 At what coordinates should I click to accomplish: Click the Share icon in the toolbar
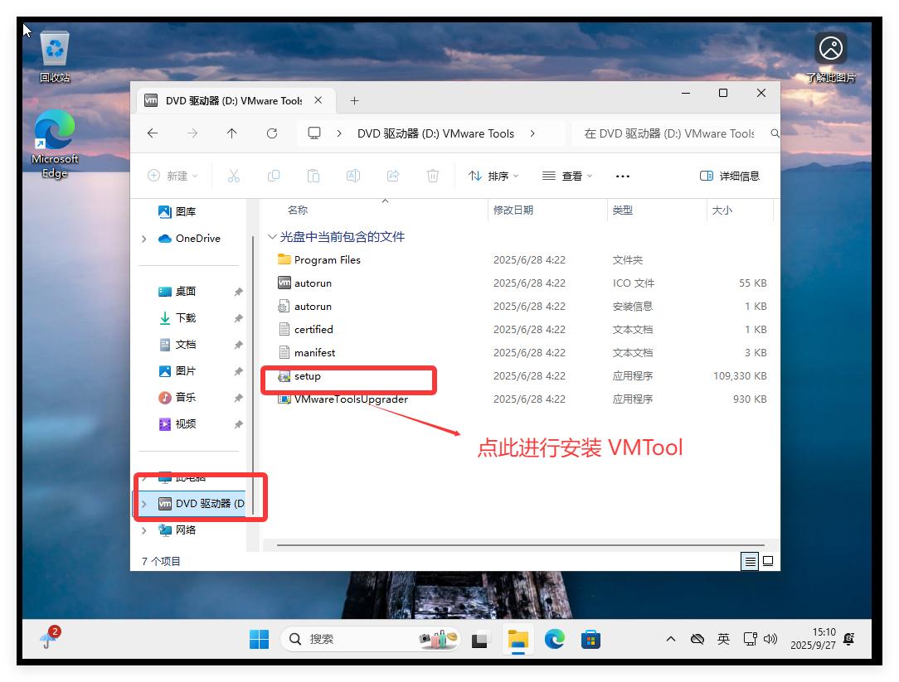pos(393,175)
